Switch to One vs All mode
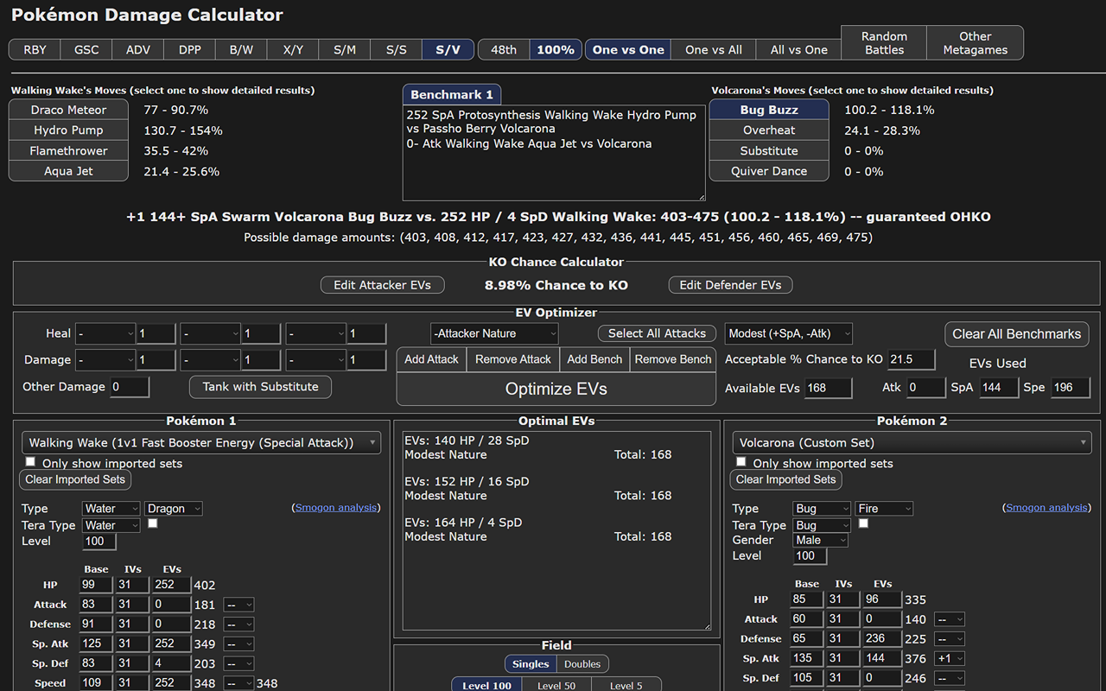Viewport: 1106px width, 691px height. point(714,49)
